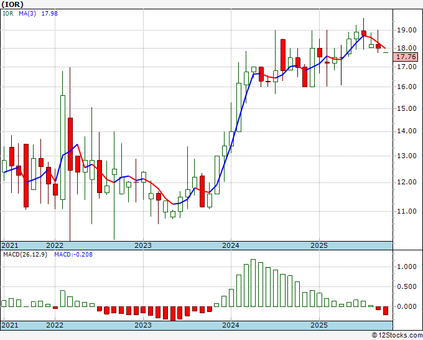Click 2024 on the price chart timeline

tap(231, 245)
